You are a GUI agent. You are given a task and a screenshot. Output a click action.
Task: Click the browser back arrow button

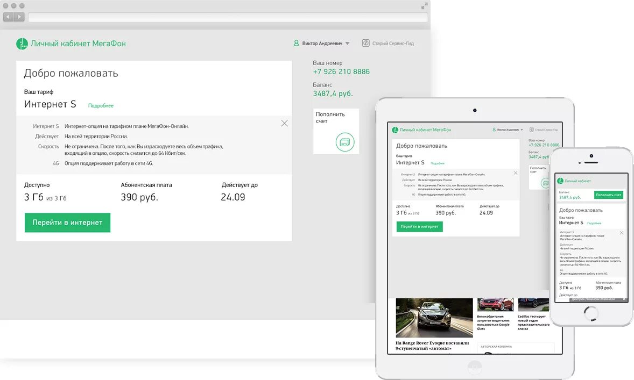pos(8,17)
